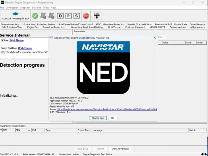Open the Body Builder Web Home link
This screenshot has height=156, width=208.
click(x=25, y=48)
